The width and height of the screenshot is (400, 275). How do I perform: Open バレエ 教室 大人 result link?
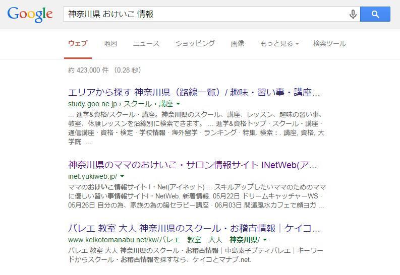click(x=194, y=228)
